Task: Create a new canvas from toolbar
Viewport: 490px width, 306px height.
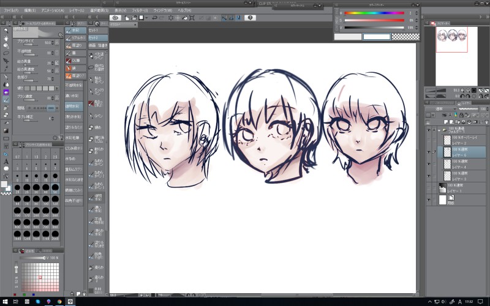Action: click(127, 18)
